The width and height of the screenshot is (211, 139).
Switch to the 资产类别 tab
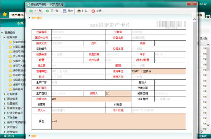[17, 15]
